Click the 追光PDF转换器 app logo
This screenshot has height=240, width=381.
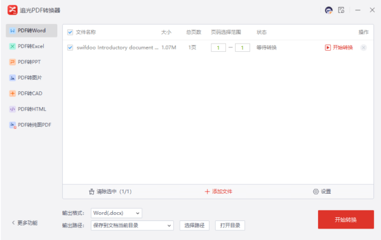coord(12,10)
